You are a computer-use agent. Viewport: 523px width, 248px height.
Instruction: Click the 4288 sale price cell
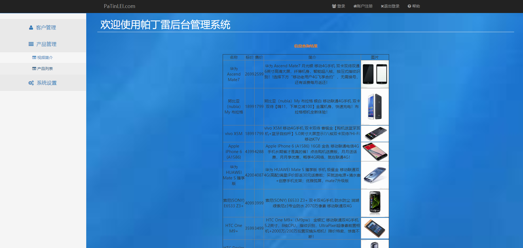click(259, 152)
